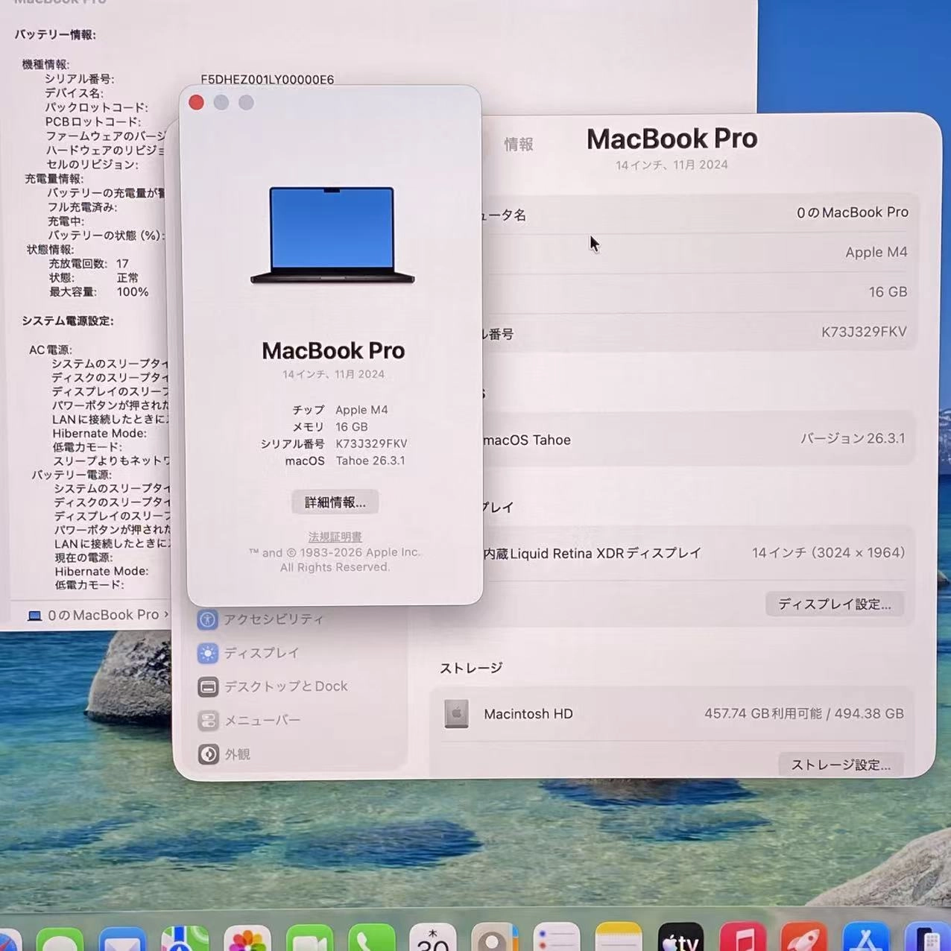Select ディスプレイ in Settings sidebar

[261, 653]
